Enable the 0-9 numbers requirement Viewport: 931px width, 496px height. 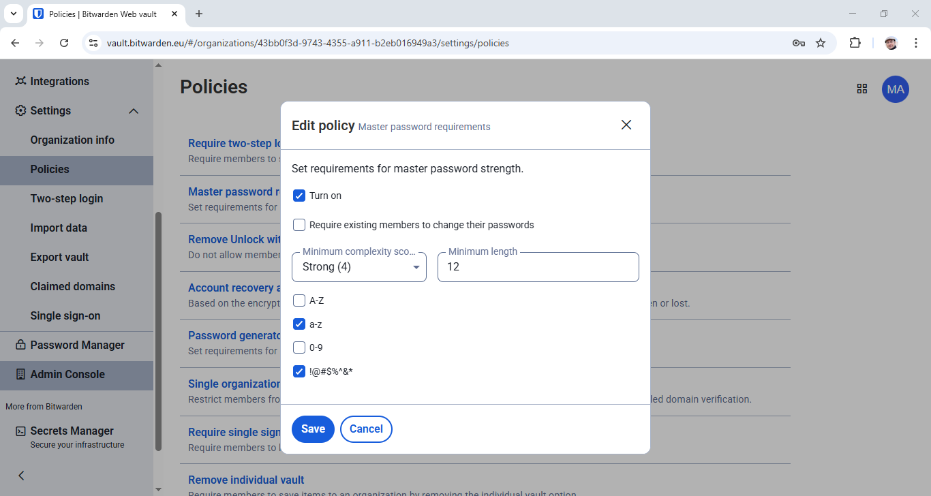[x=299, y=347]
